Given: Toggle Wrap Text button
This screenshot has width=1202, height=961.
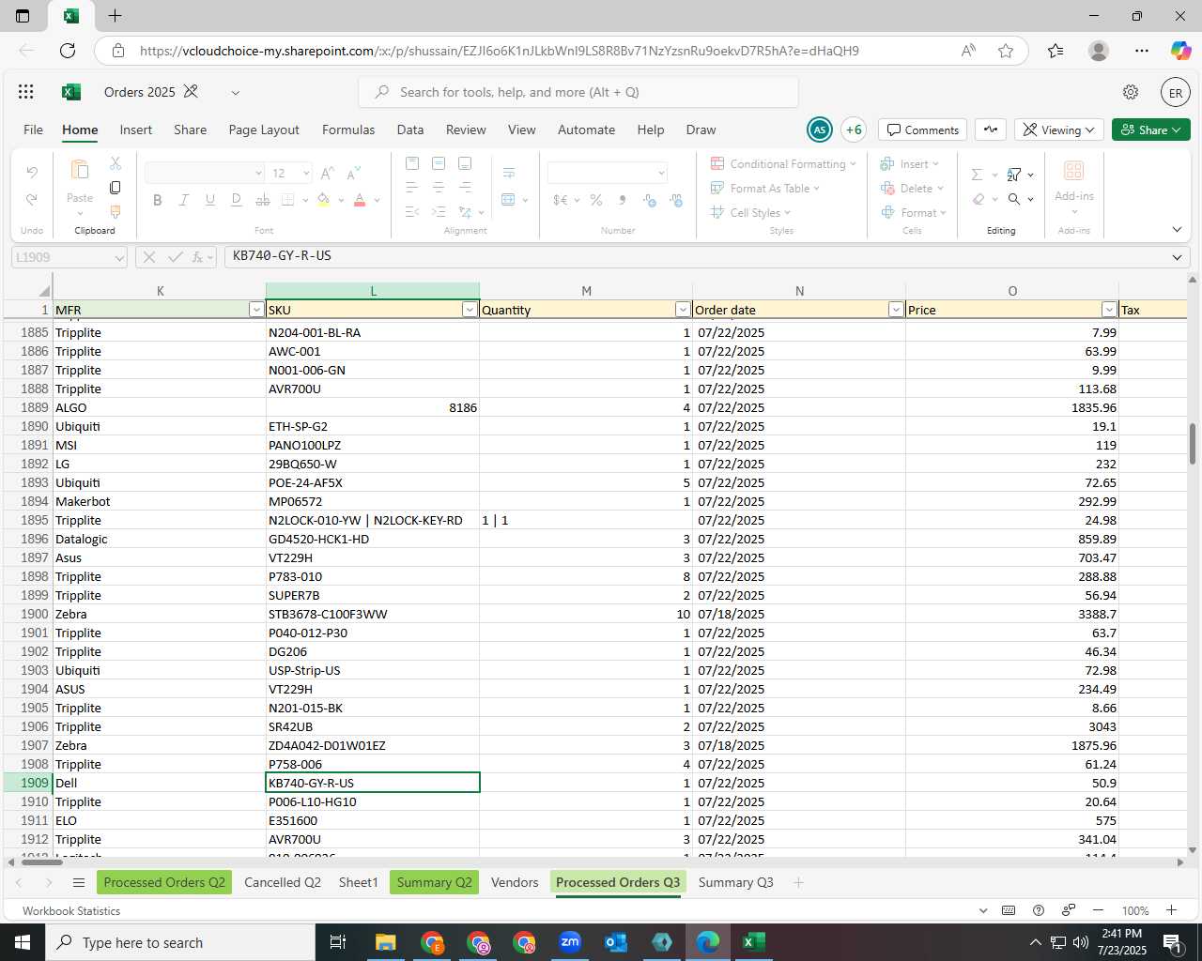Looking at the screenshot, I should point(509,173).
